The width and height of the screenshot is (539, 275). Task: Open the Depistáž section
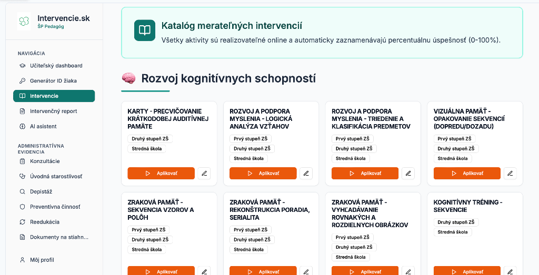(54, 191)
